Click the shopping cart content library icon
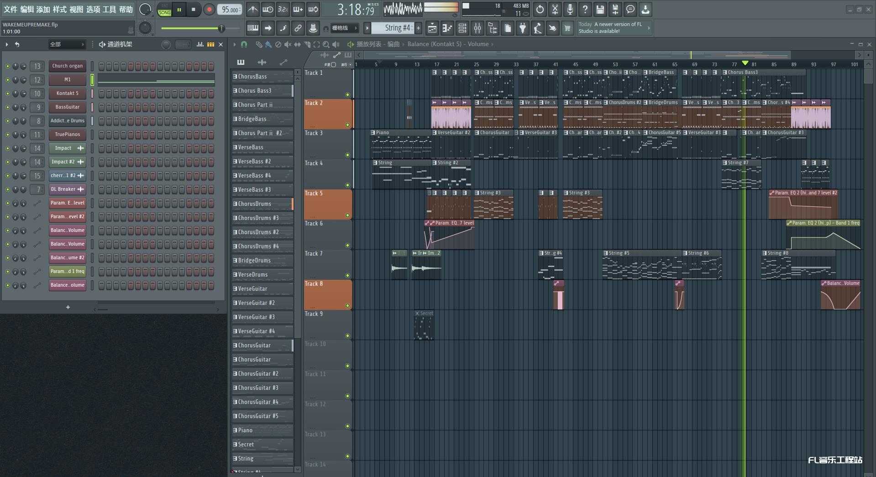This screenshot has height=477, width=876. click(567, 28)
